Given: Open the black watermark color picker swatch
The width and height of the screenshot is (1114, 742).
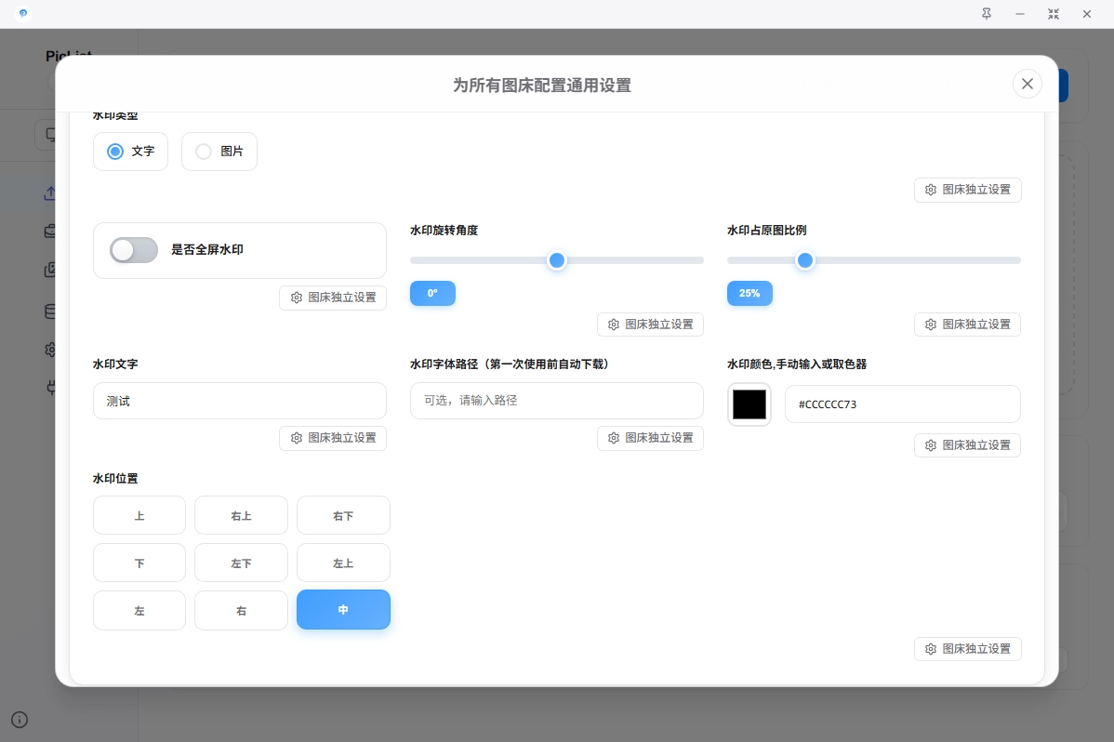Looking at the screenshot, I should 749,404.
